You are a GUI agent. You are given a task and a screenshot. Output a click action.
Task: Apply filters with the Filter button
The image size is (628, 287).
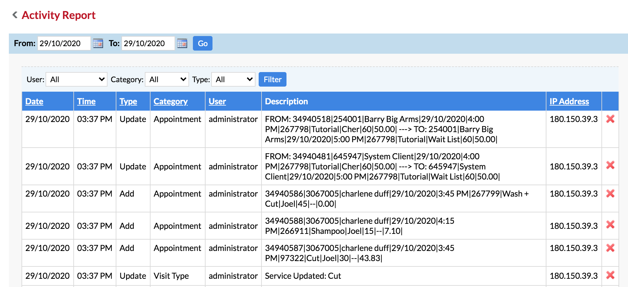(273, 79)
